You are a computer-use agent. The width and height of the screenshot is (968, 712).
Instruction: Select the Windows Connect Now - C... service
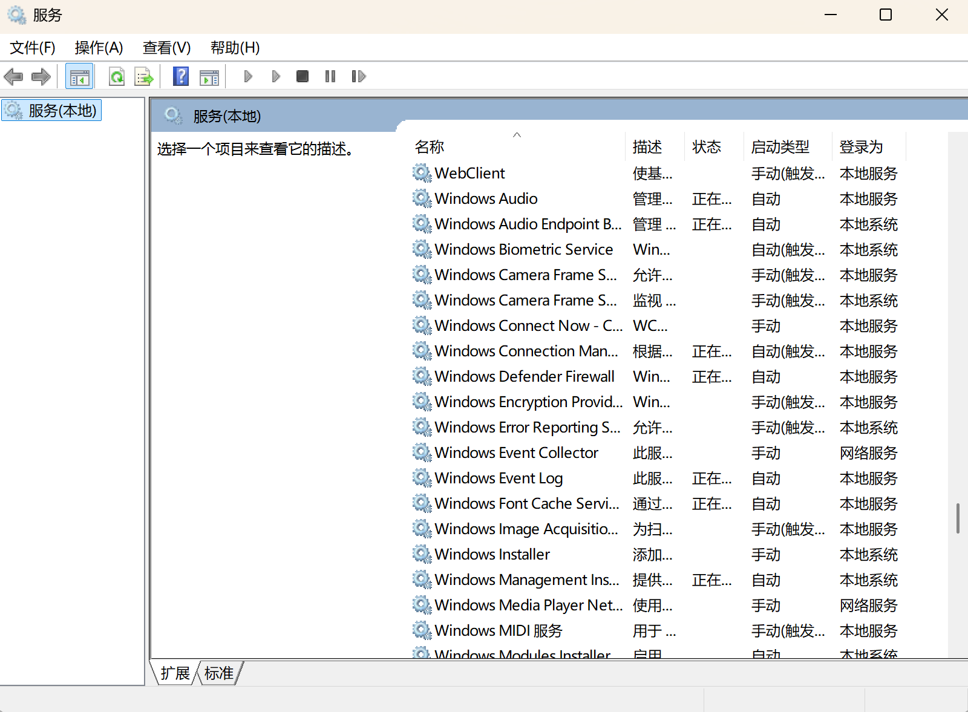click(x=529, y=325)
